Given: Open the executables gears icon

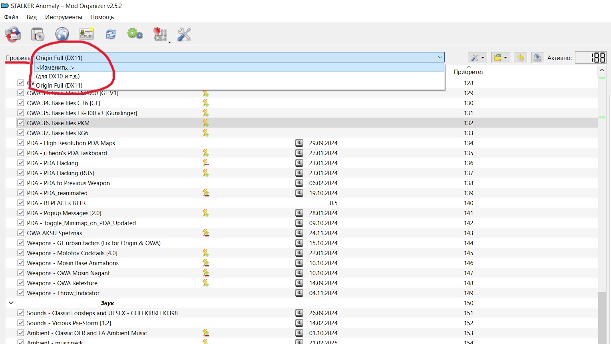Looking at the screenshot, I should pyautogui.click(x=135, y=34).
